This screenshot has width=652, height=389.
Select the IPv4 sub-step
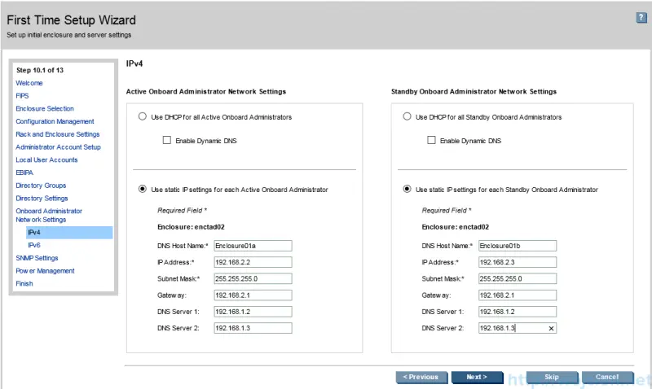tap(69, 233)
